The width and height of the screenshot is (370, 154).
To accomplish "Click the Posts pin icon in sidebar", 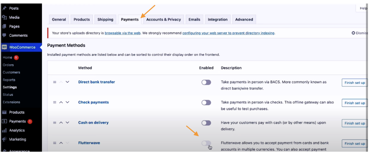I will (x=4, y=8).
